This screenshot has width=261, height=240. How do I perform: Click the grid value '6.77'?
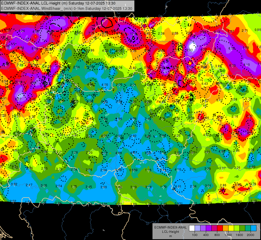[x=63, y=33]
